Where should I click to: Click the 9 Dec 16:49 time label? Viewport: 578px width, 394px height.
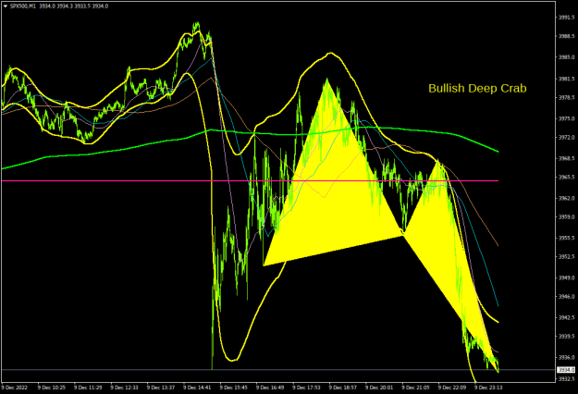(x=271, y=388)
